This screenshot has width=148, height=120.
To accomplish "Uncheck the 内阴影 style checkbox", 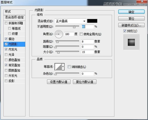I will point(6,44).
